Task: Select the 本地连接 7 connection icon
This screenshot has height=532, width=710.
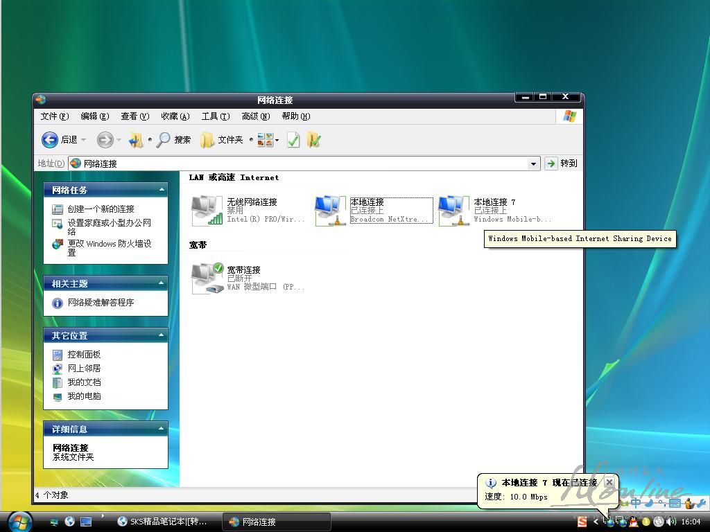Action: [x=454, y=210]
